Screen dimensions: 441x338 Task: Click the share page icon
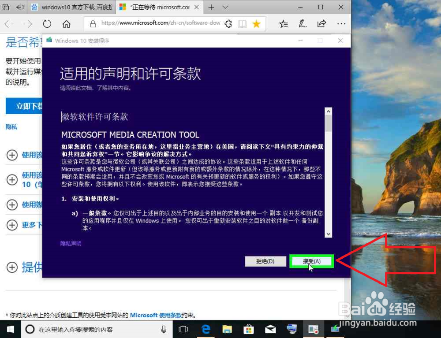point(321,24)
